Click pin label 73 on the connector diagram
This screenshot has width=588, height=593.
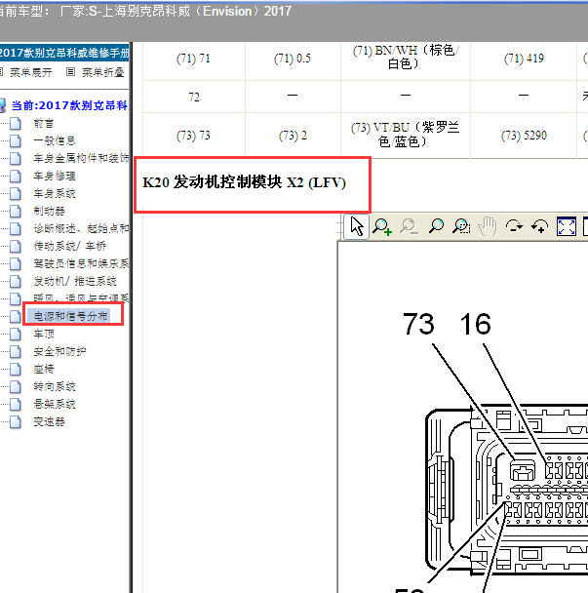[418, 324]
